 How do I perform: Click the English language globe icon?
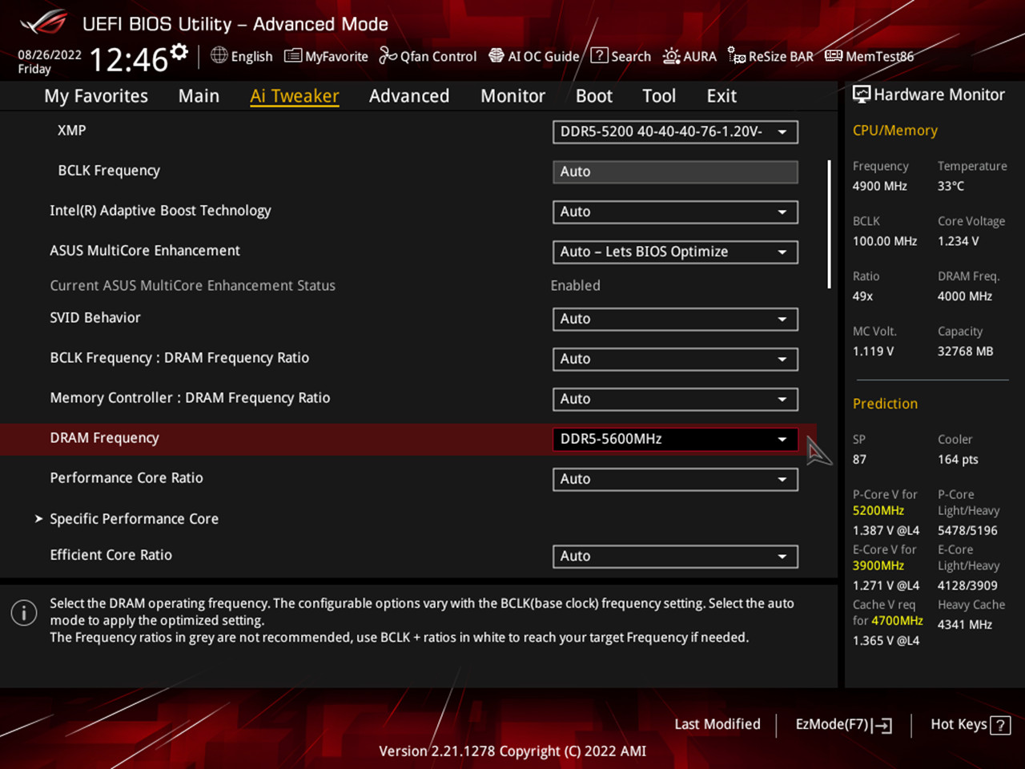point(219,55)
